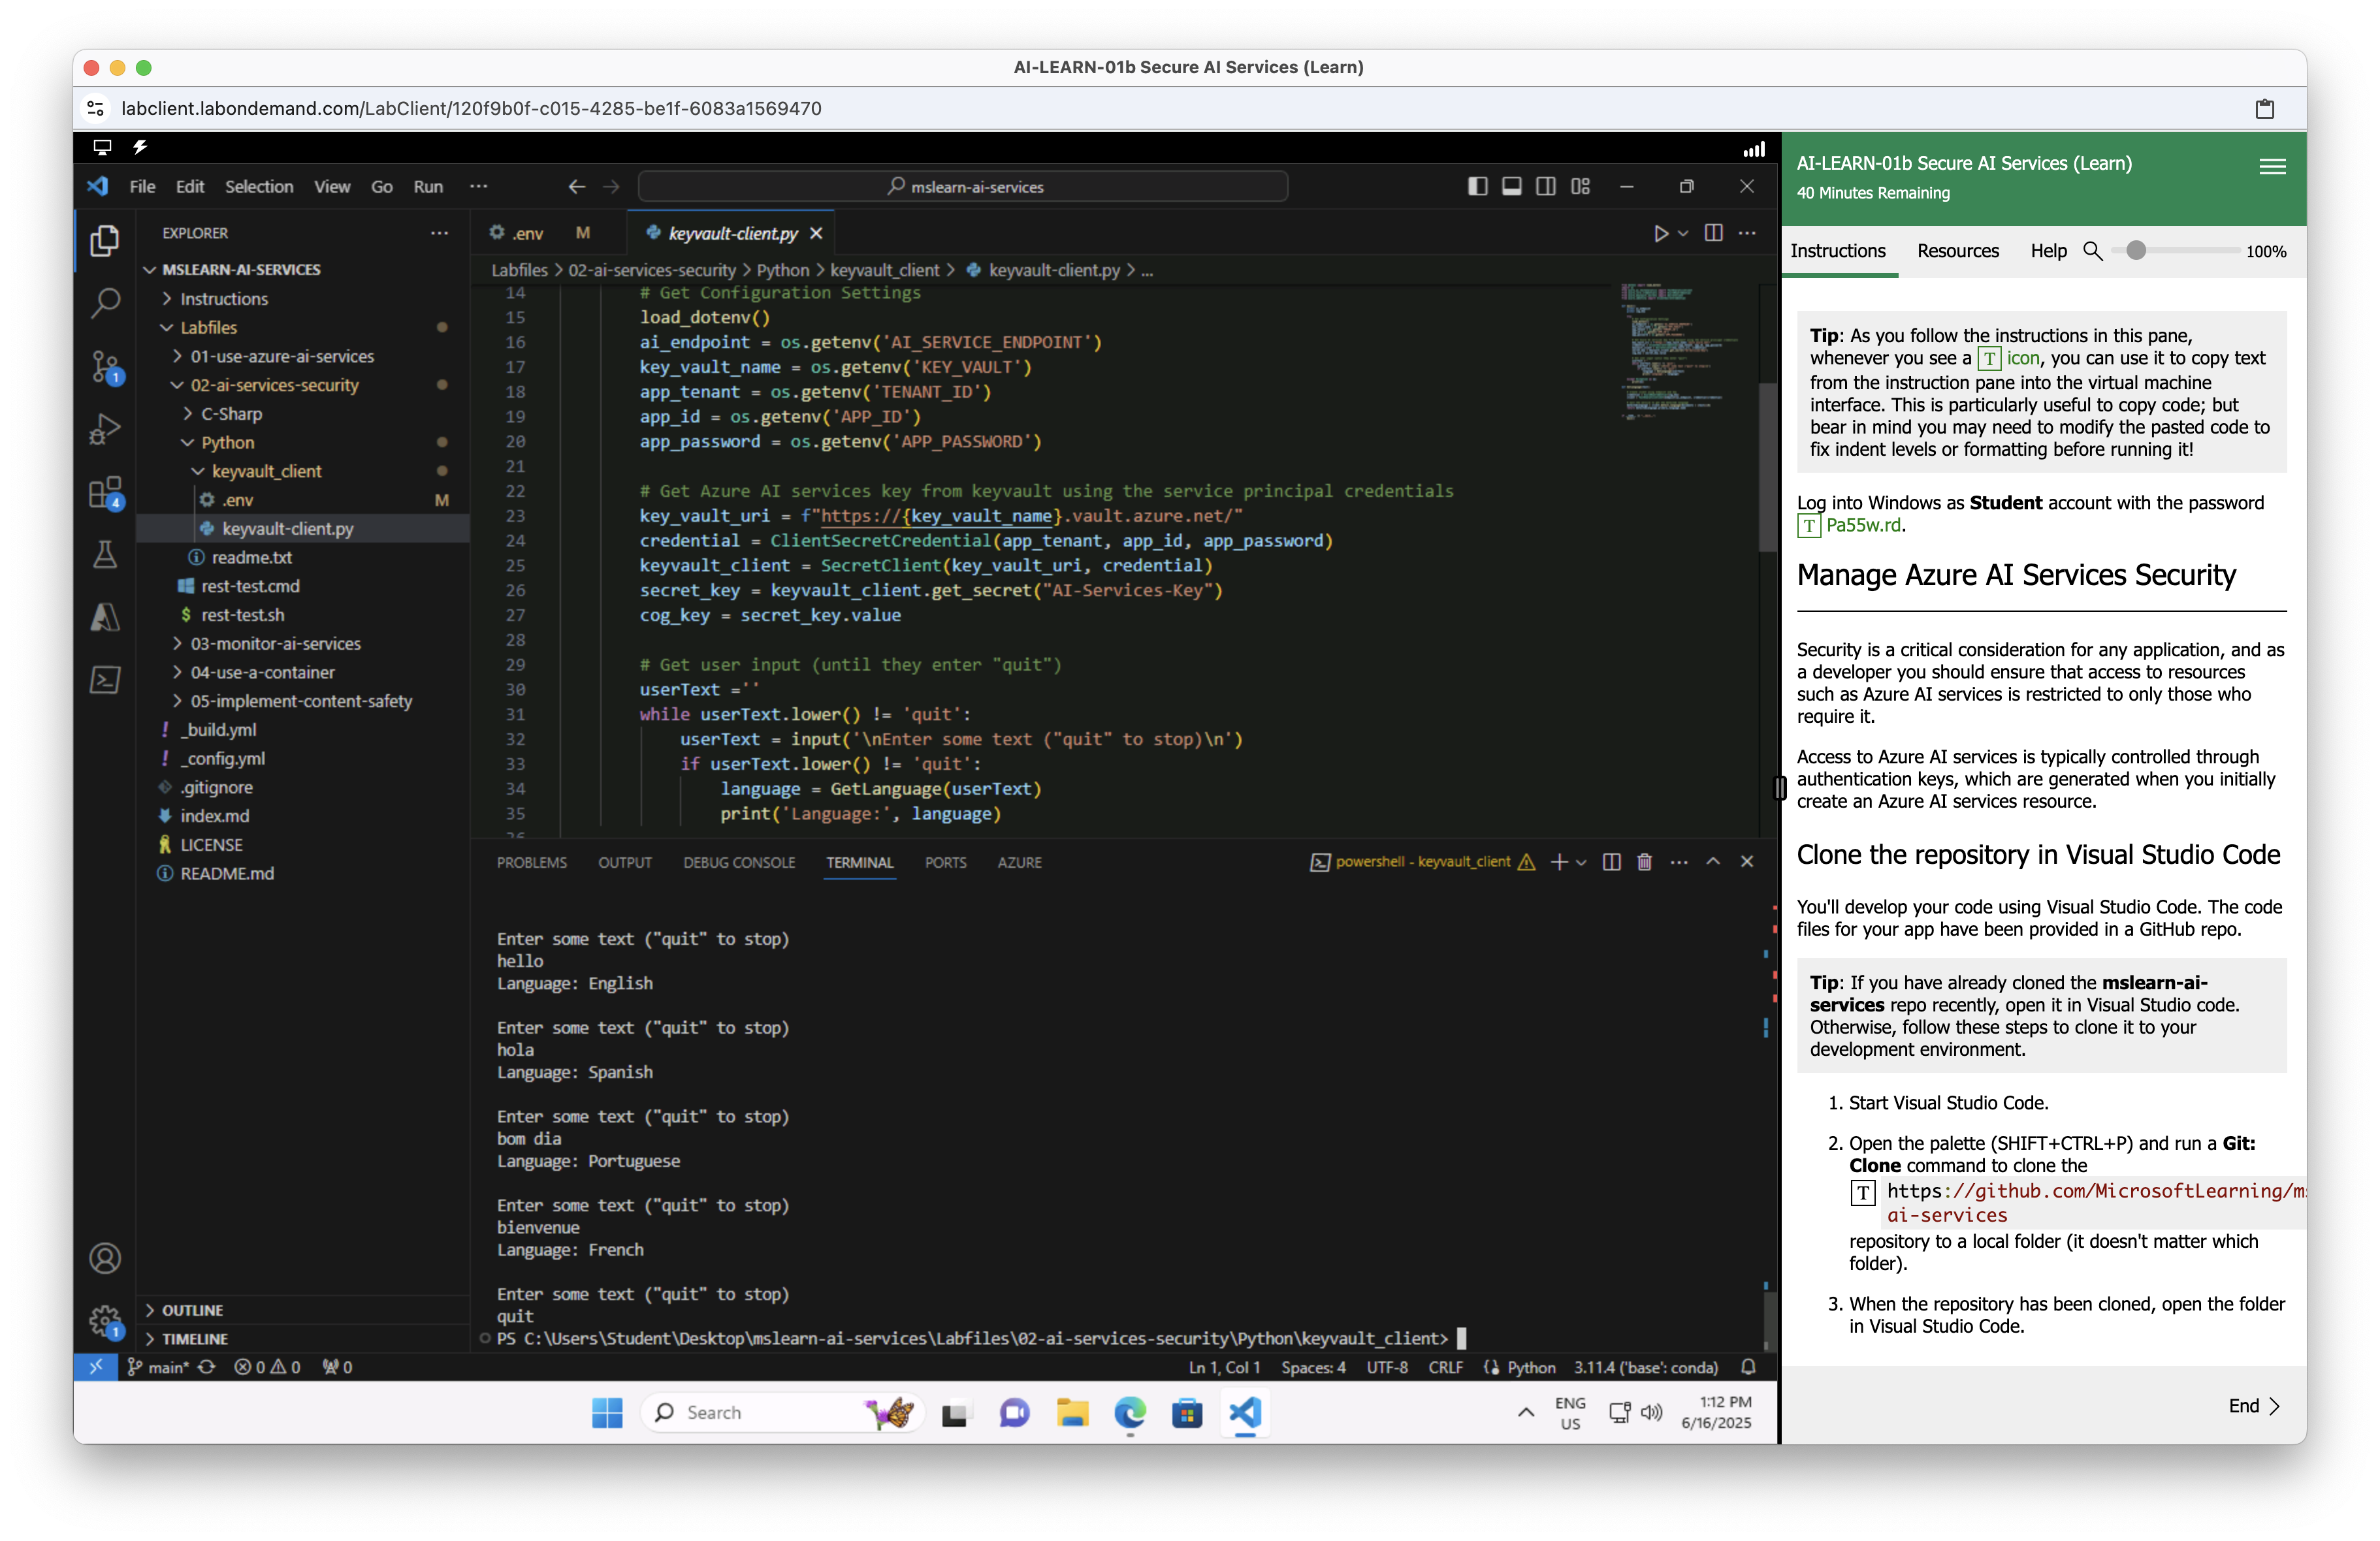
Task: Expand 03-monitor-ai-services folder
Action: (x=275, y=644)
